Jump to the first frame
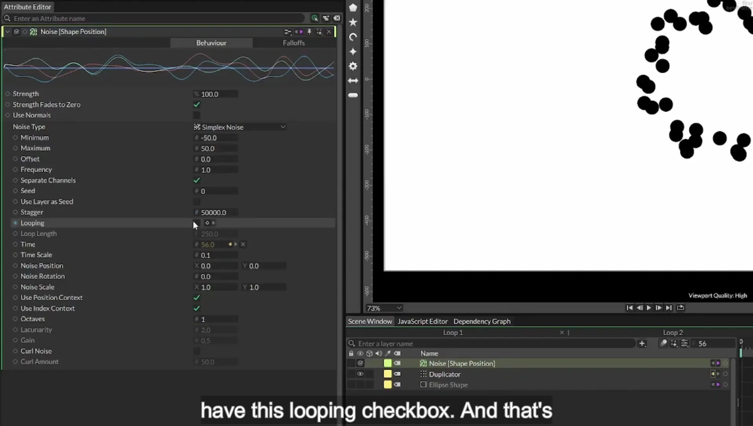Image resolution: width=753 pixels, height=426 pixels. coord(629,308)
